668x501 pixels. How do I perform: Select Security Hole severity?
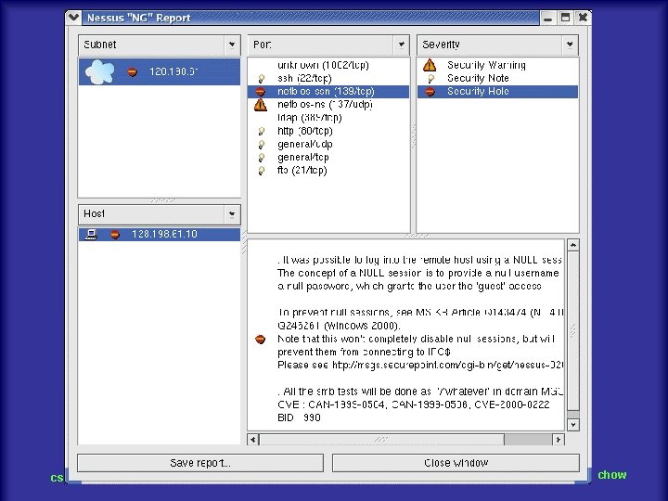tap(497, 92)
